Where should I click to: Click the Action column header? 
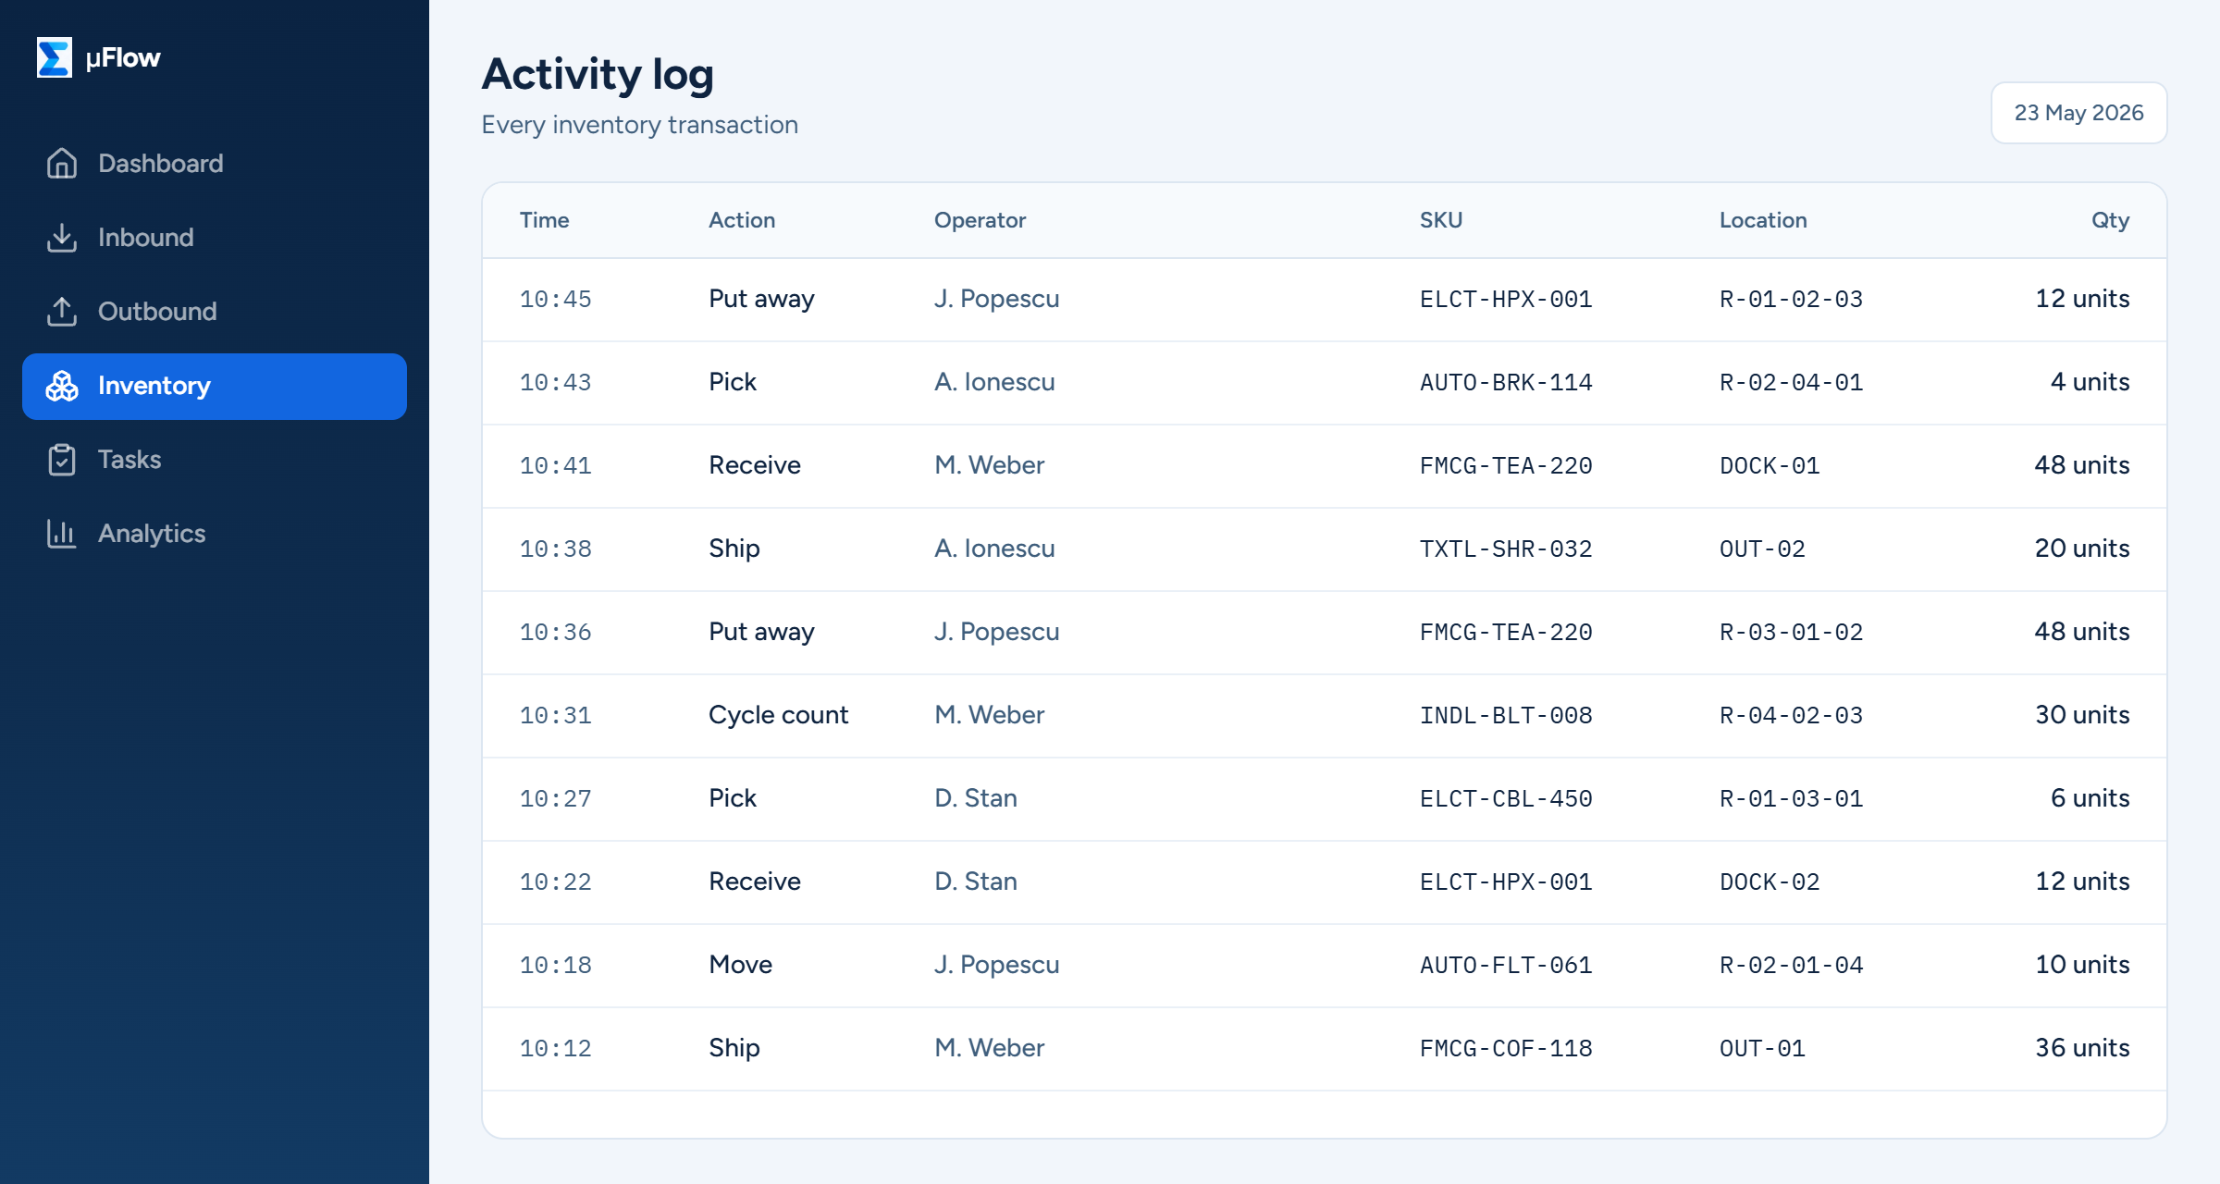[x=742, y=220]
